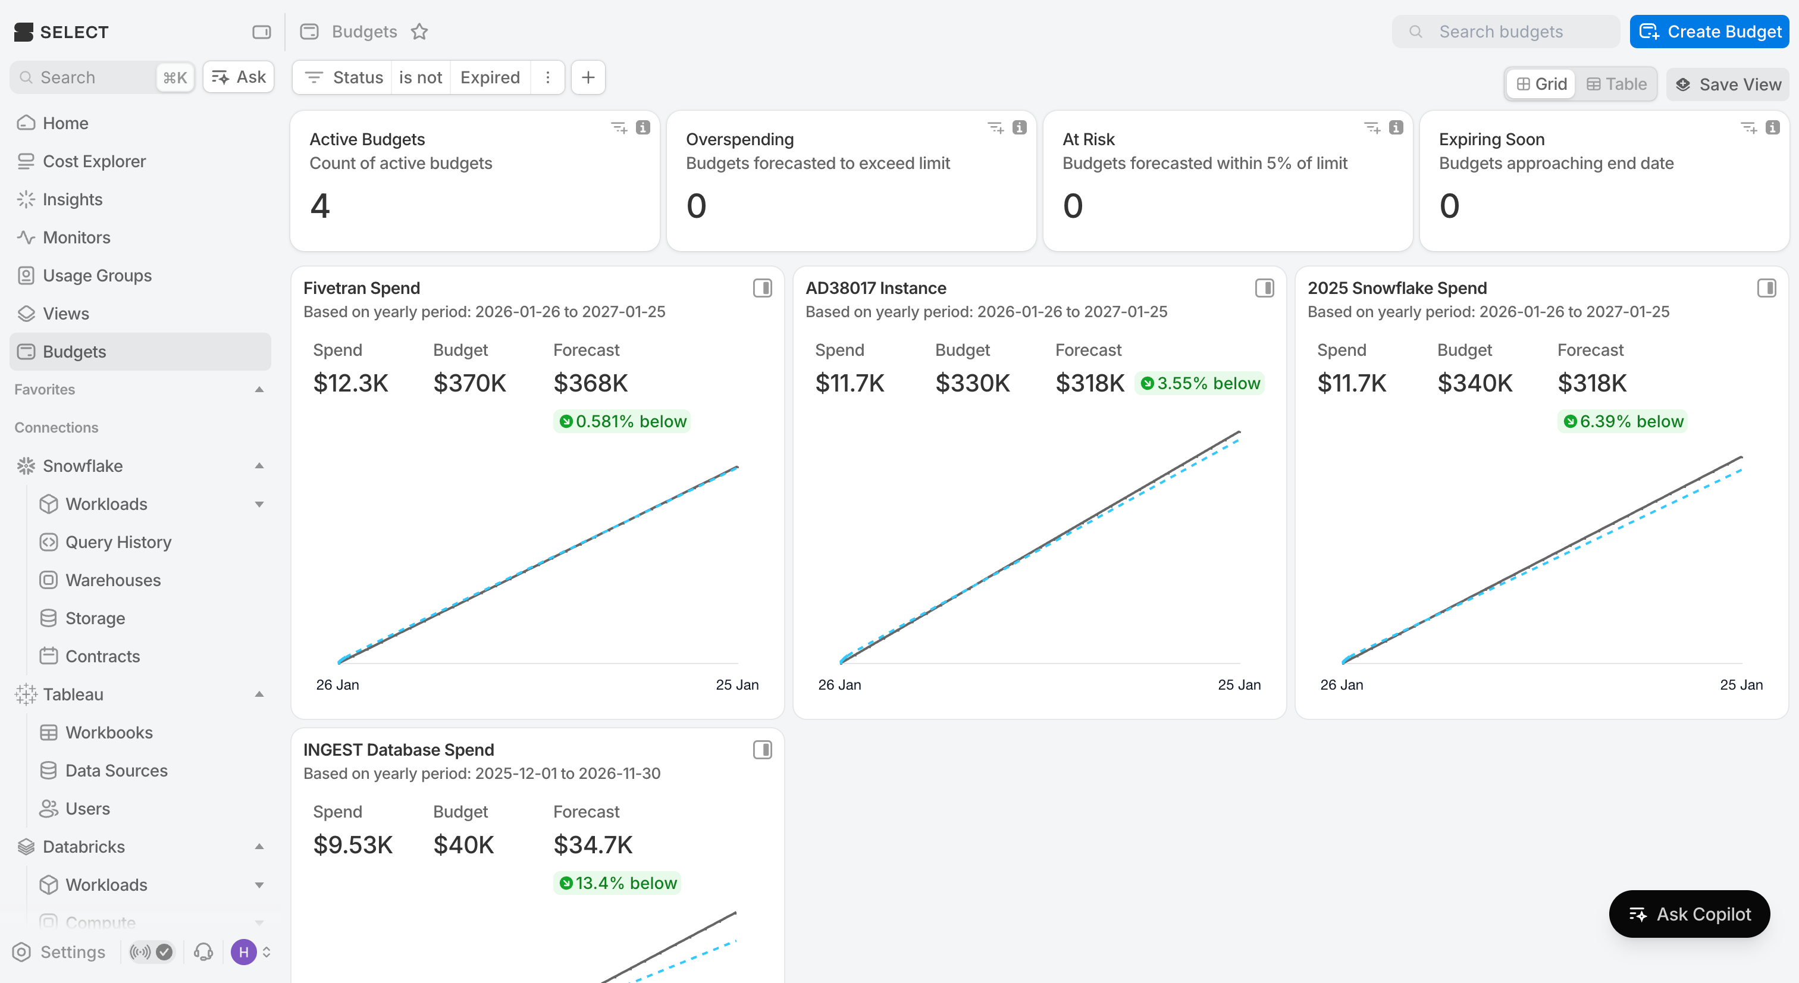Screen dimensions: 1799x983
Task: Click the Save View button
Action: [x=1728, y=84]
